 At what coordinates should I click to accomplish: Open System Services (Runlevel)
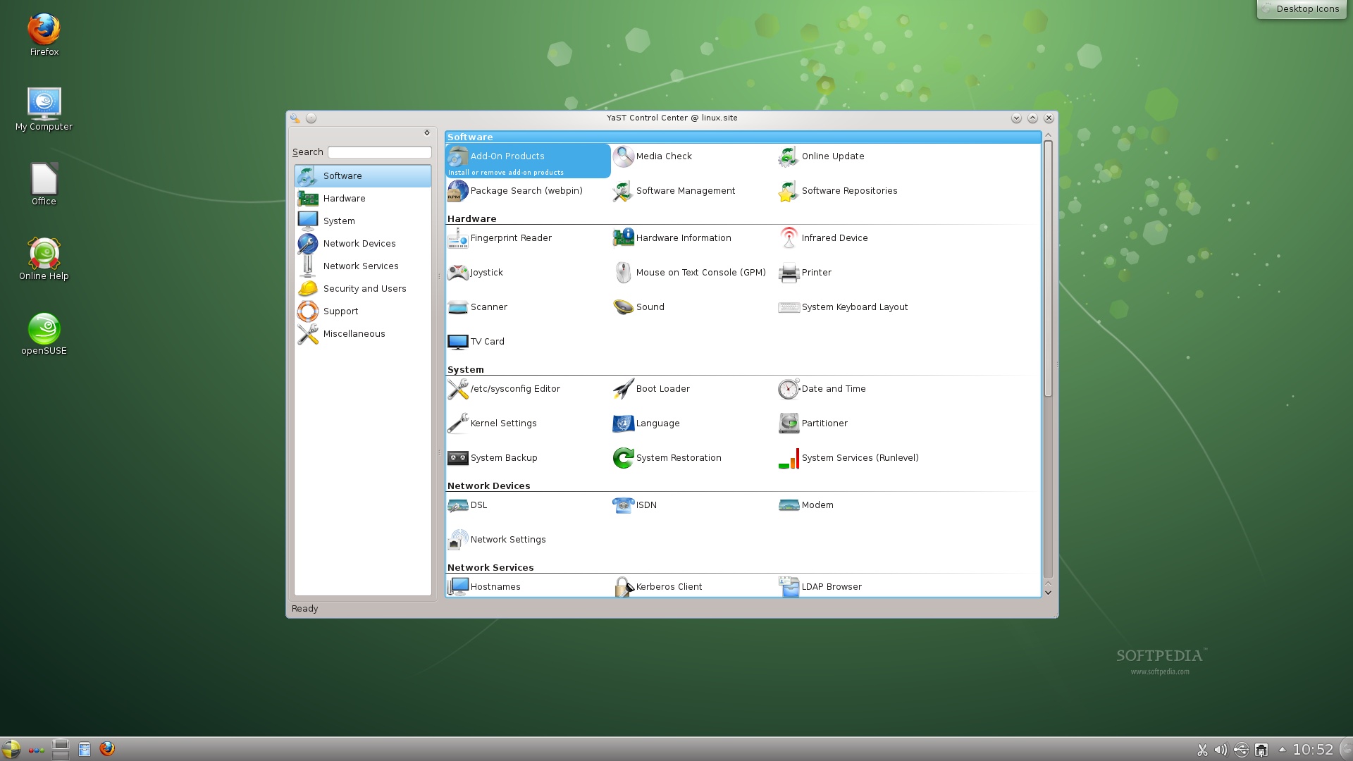(848, 458)
